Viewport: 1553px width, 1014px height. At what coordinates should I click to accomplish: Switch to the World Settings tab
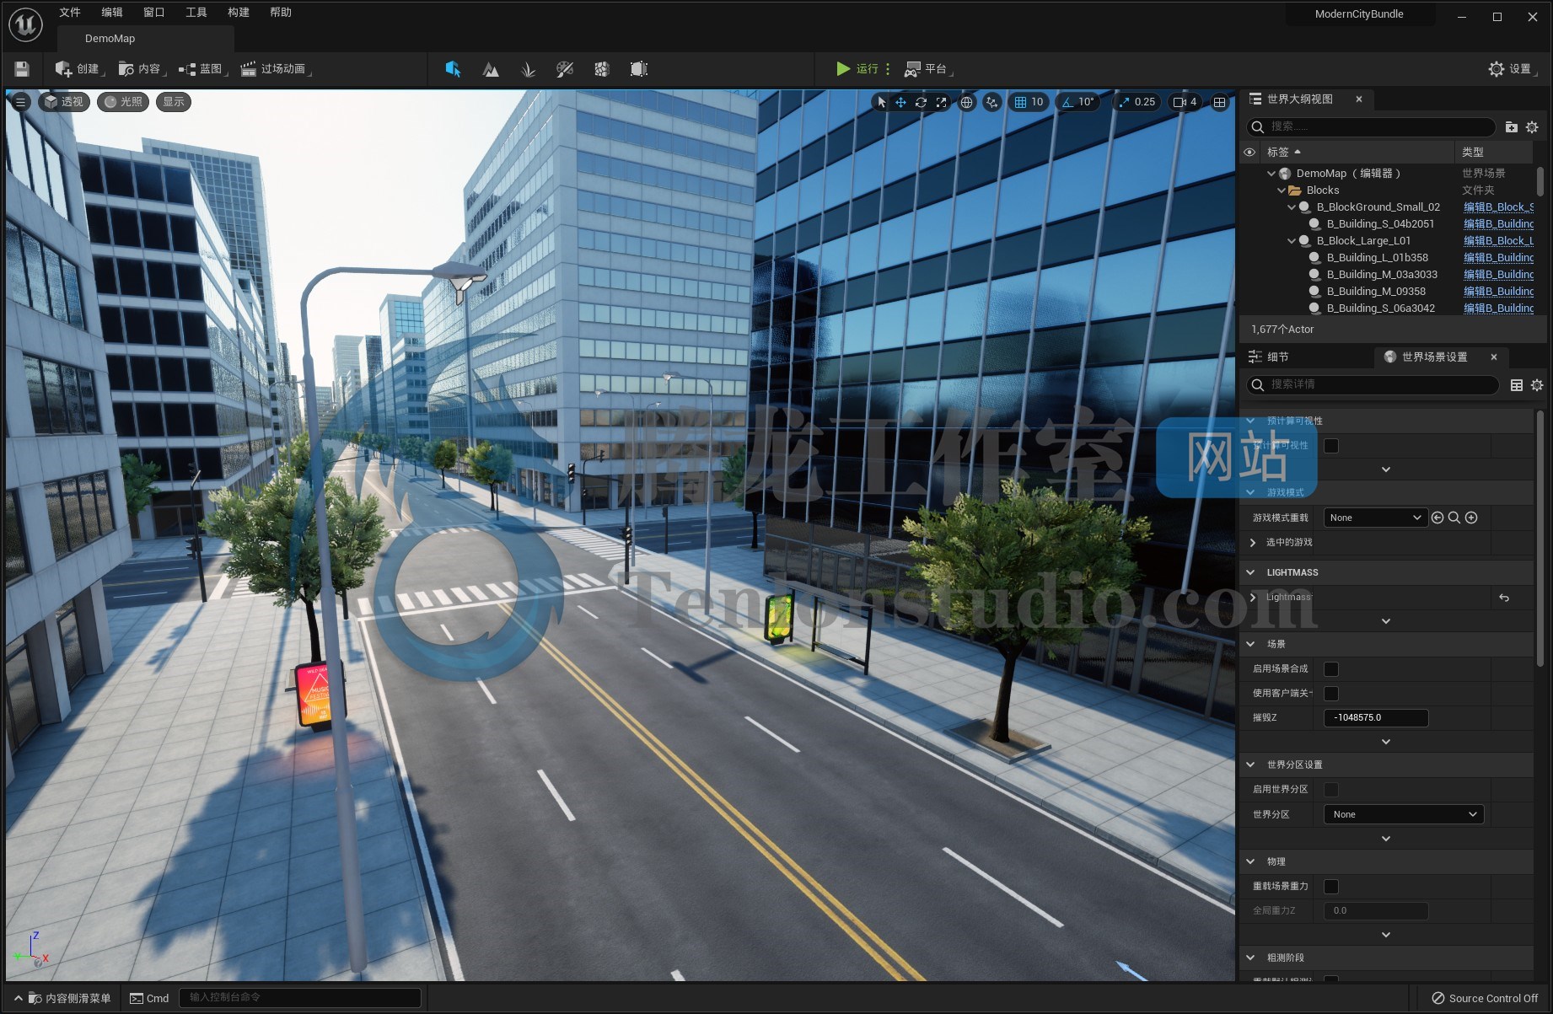pos(1434,357)
